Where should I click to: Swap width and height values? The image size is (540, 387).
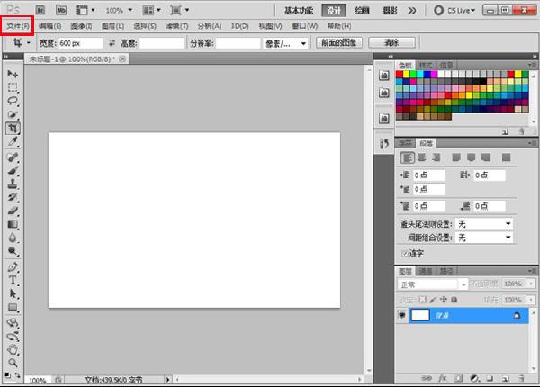111,42
